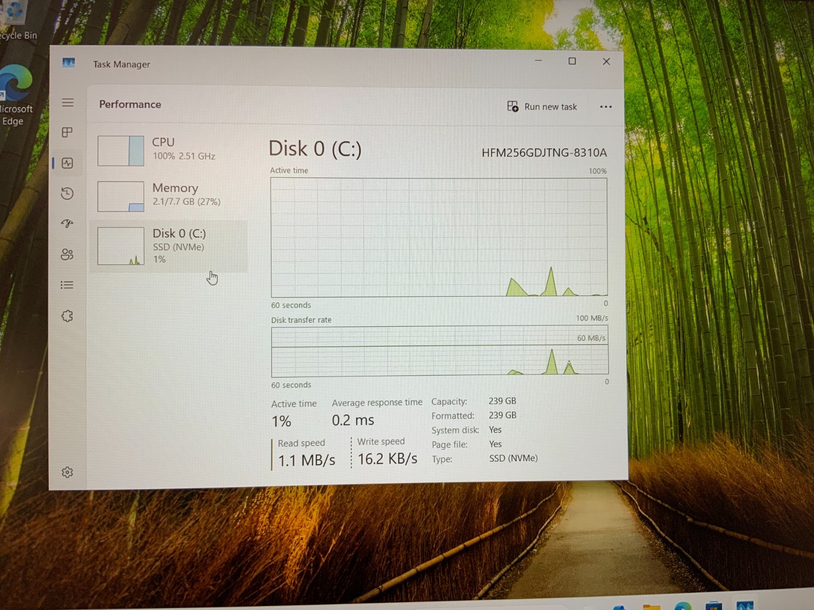The image size is (814, 610).
Task: Open the Recycle Bin desktop icon
Action: pos(18,20)
